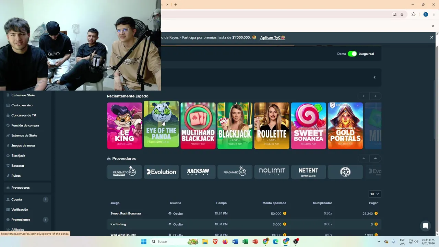Collapse the panel with left chevron arrow
Image resolution: width=439 pixels, height=247 pixels.
coord(375,77)
